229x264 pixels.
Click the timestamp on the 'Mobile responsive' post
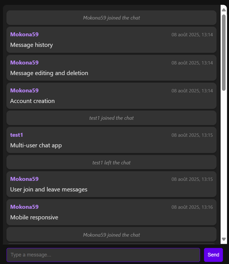192,207
